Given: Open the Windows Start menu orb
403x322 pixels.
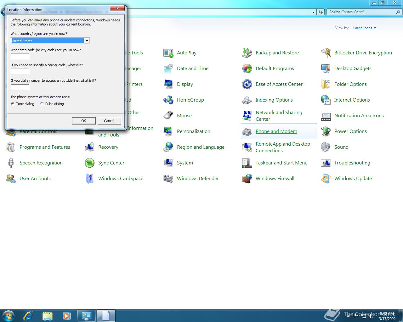Looking at the screenshot, I should [x=9, y=315].
